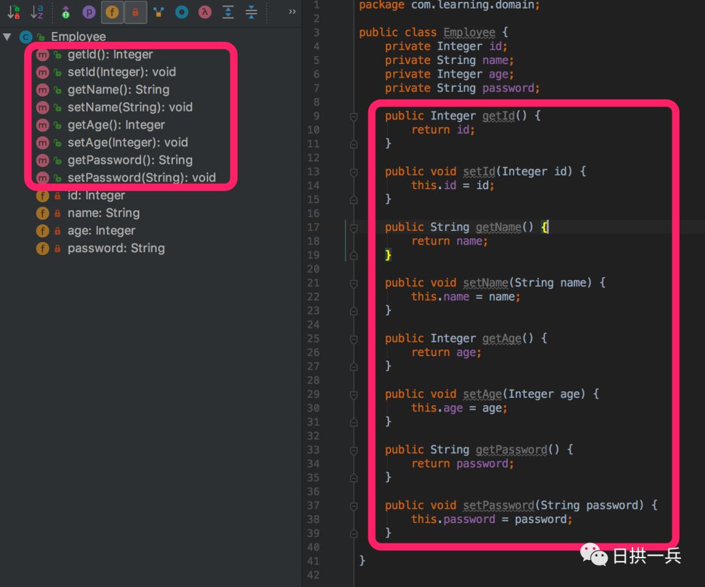Screen dimensions: 705x587
Task: Select password: String field in Structure tree
Action: [116, 248]
